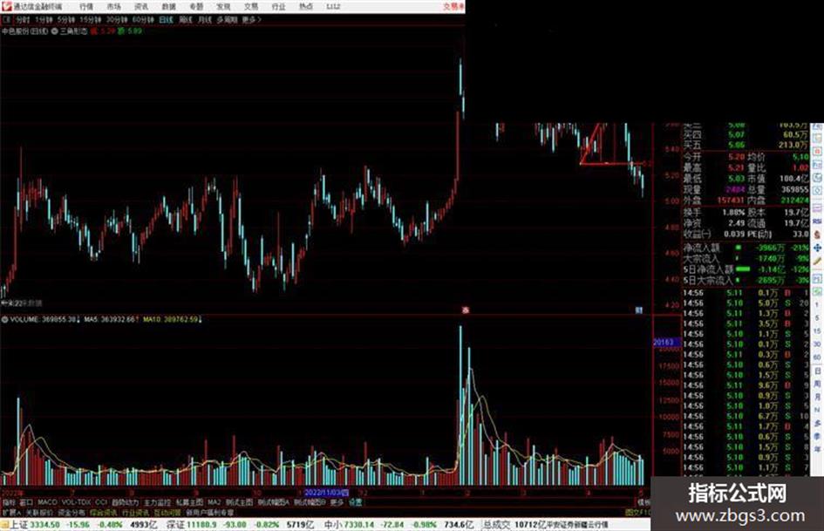
Task: Click the VOLUME indicator settings icon
Action: pyautogui.click(x=4, y=319)
